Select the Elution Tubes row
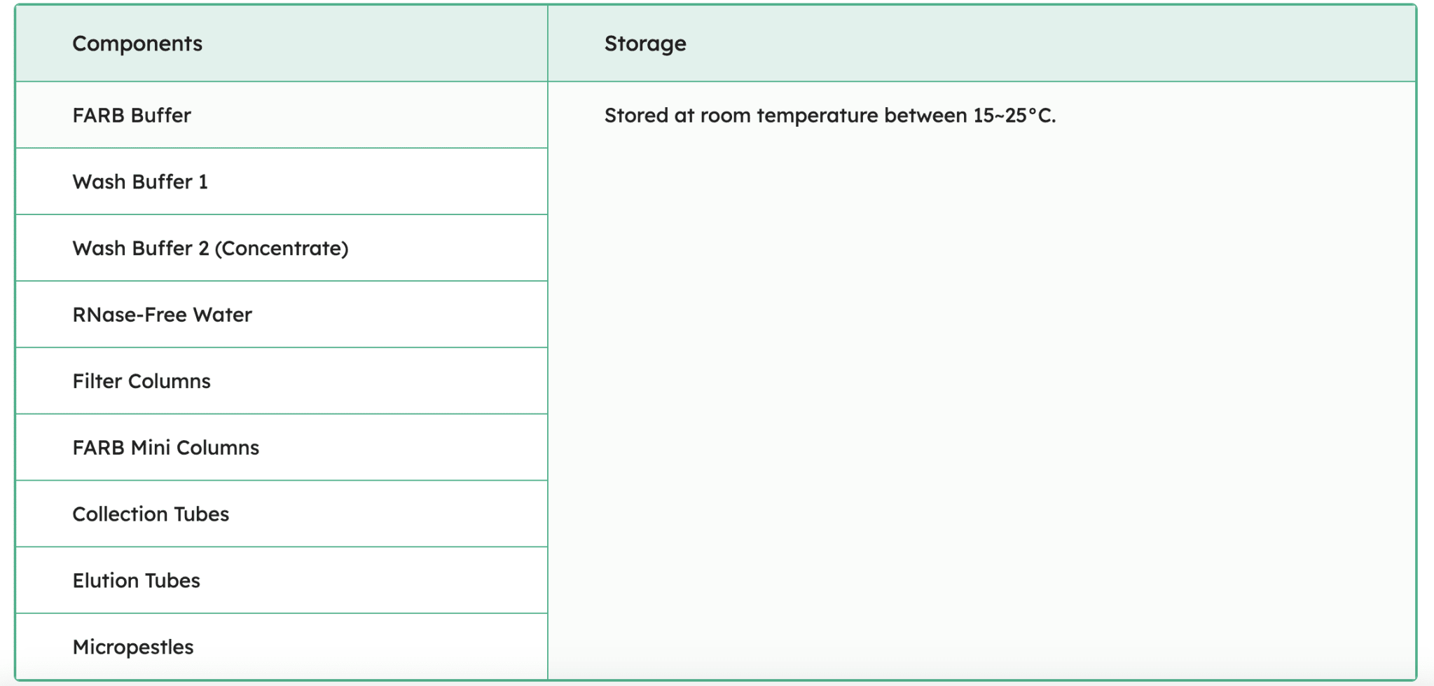This screenshot has height=686, width=1434. coord(136,582)
